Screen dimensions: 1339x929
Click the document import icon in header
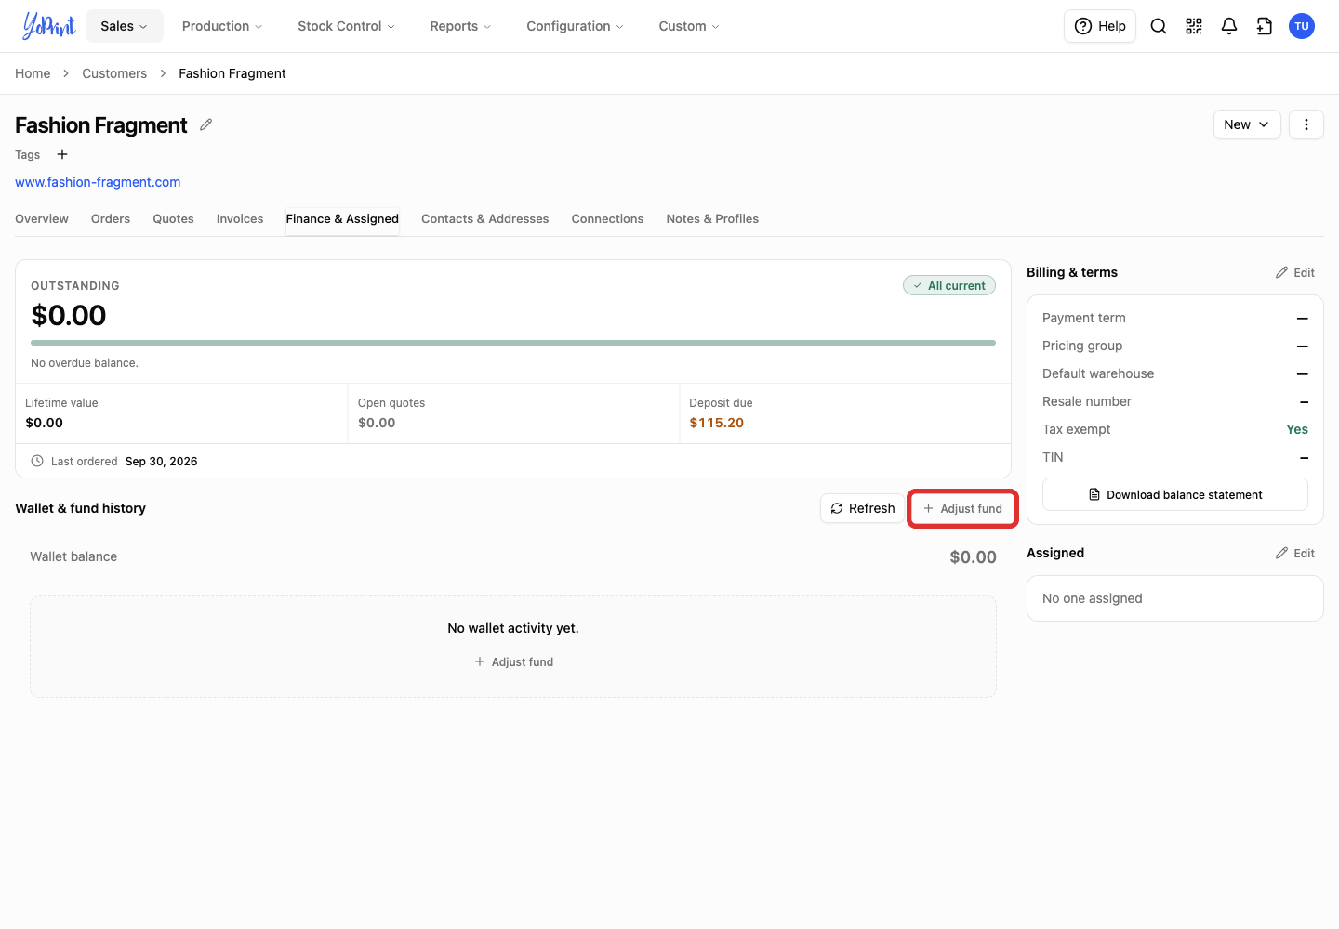coord(1265,26)
